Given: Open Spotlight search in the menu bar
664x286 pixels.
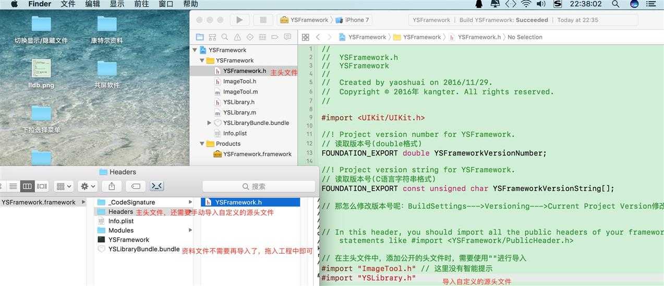Looking at the screenshot, I should [615, 4].
